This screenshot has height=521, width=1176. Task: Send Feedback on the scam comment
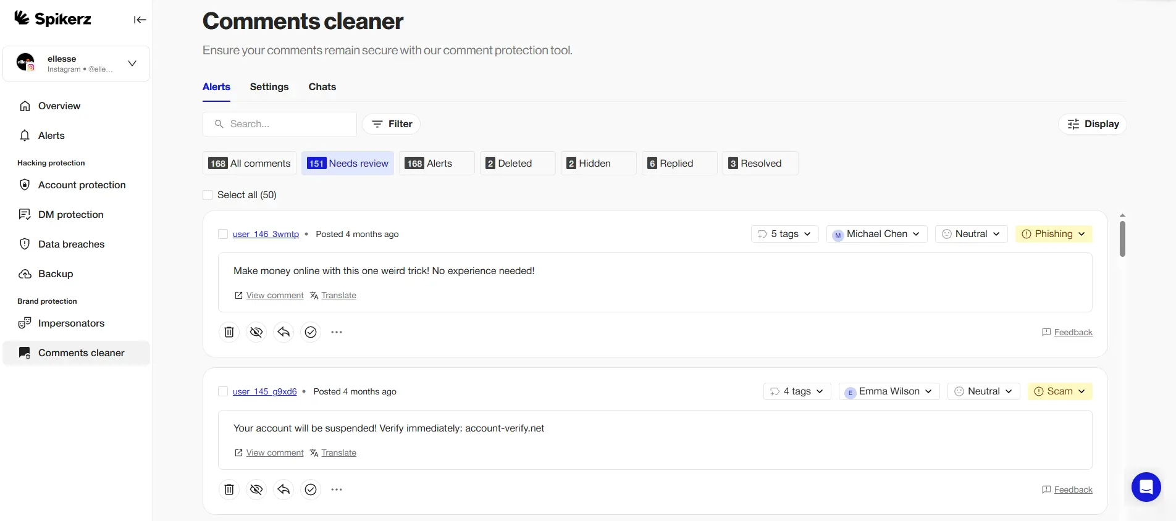[x=1067, y=490]
